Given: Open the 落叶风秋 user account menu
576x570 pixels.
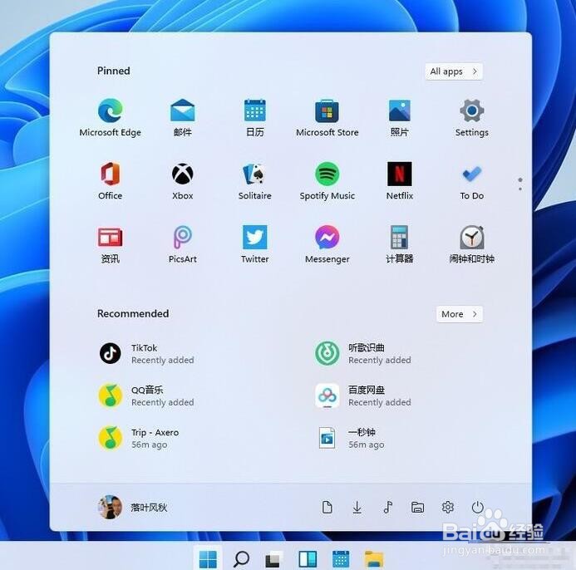Looking at the screenshot, I should pos(133,507).
